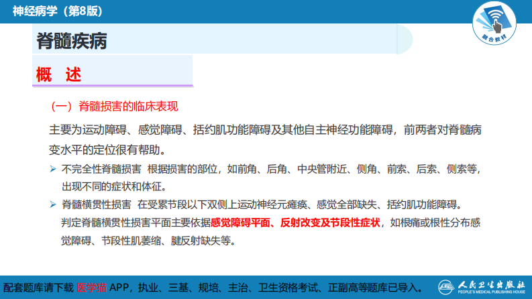Click the text 不完全性脊髓损害
This screenshot has width=532, height=299.
point(101,169)
